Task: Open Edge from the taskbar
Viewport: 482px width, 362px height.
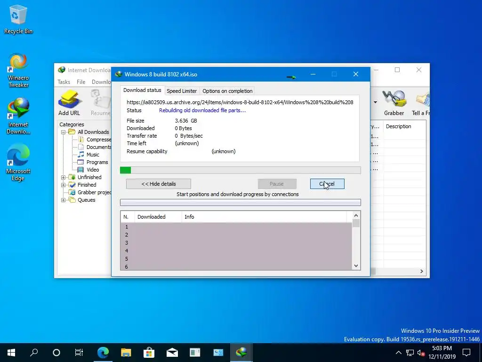Action: (103, 353)
